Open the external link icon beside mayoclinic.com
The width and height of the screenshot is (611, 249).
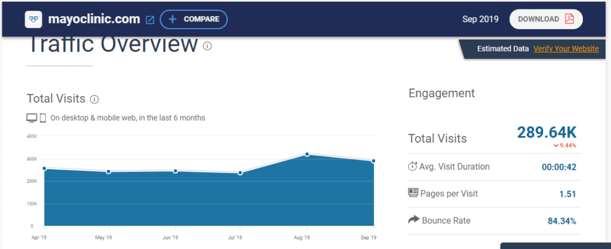pos(150,20)
